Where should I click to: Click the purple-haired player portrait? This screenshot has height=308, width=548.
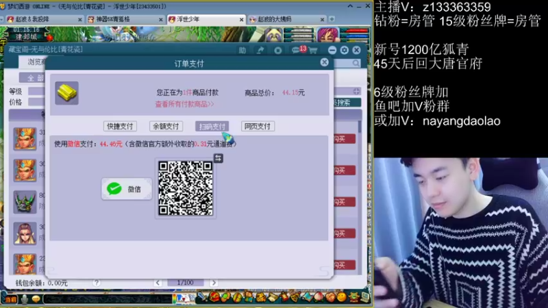(328, 36)
